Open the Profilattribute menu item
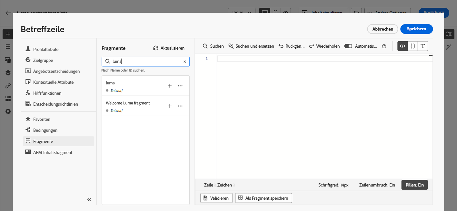Image resolution: width=457 pixels, height=211 pixels. coord(46,49)
